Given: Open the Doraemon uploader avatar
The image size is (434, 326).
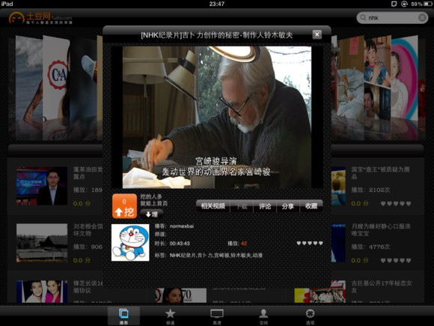Looking at the screenshot, I should point(130,243).
